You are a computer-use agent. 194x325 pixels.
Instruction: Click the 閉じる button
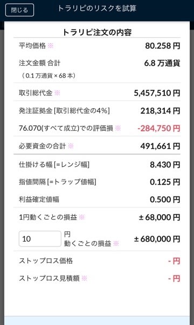[19, 10]
